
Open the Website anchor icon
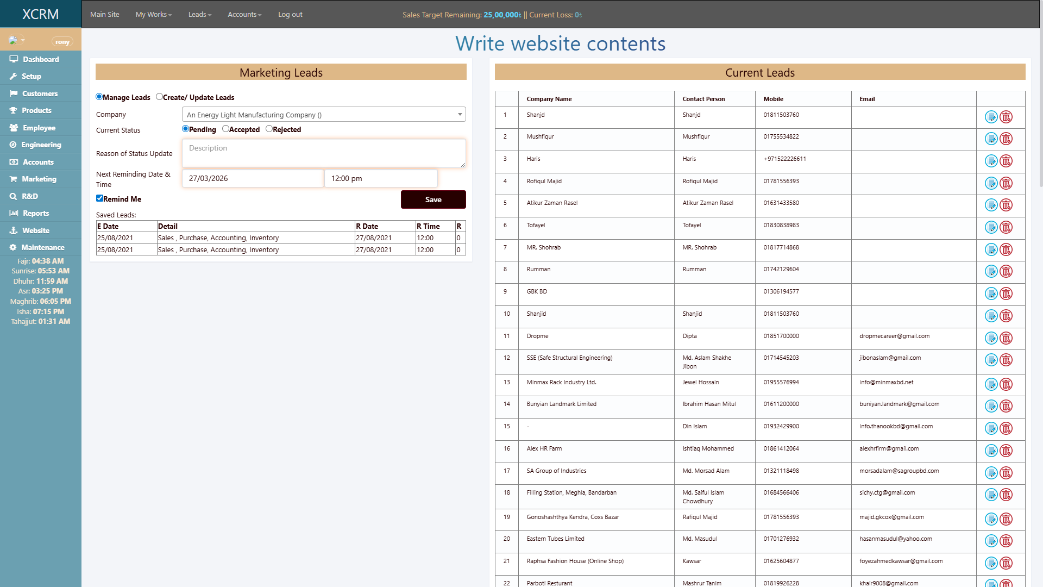[x=13, y=230]
